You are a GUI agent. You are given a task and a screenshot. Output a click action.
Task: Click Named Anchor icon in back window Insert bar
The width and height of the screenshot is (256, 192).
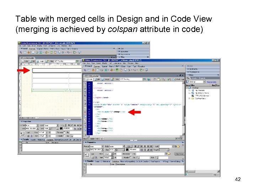29,52
